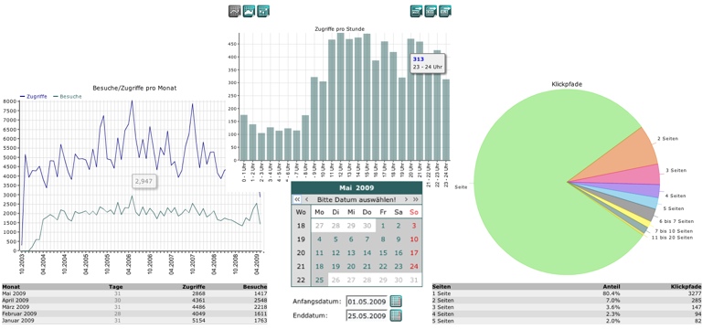This screenshot has width=713, height=329.
Task: Edit the Anfangsdatum field showing 01.05.2009
Action: (x=367, y=302)
